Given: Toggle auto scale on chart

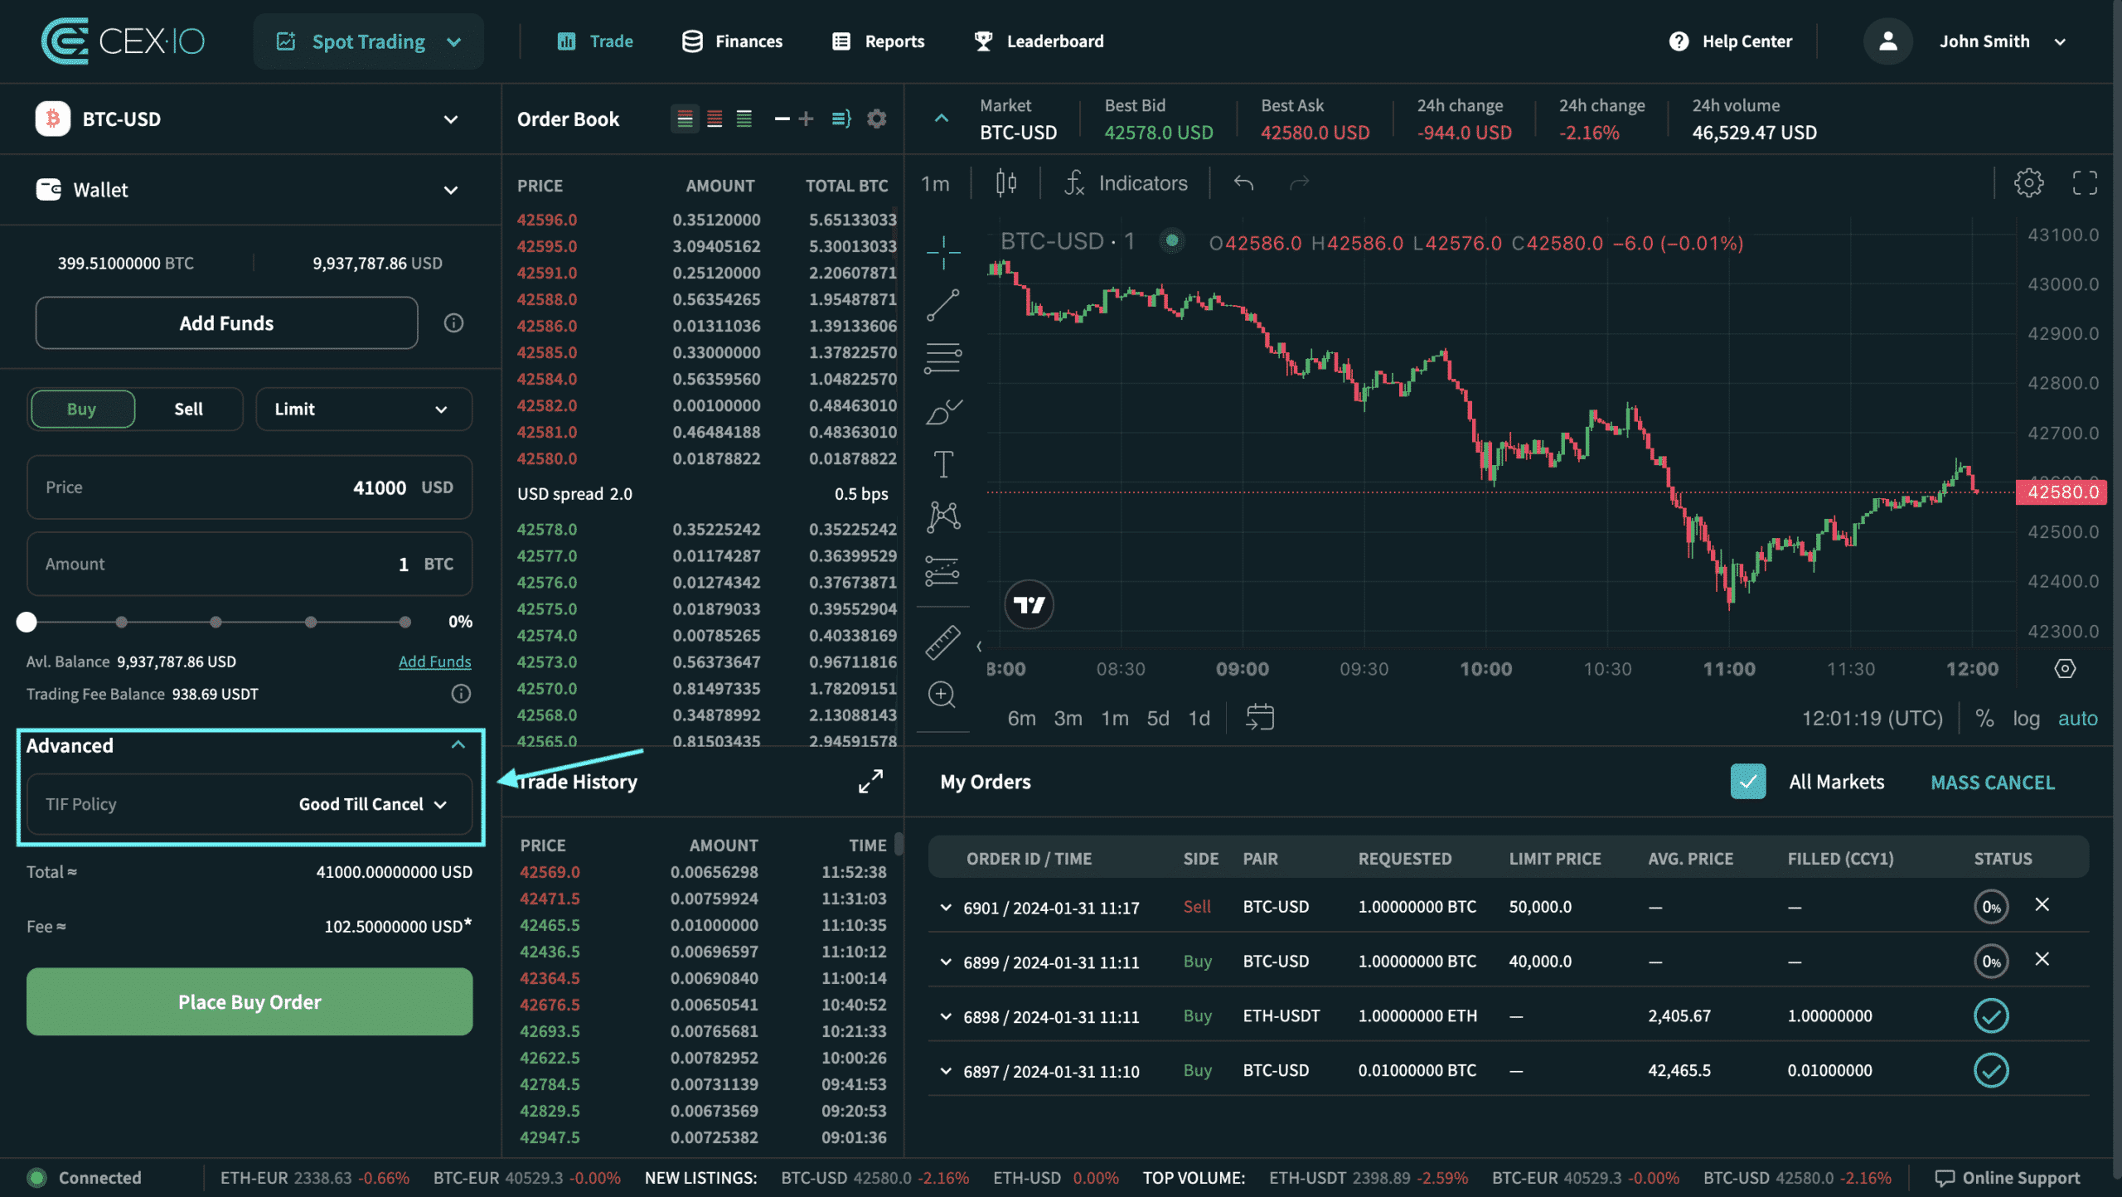Looking at the screenshot, I should point(2077,718).
